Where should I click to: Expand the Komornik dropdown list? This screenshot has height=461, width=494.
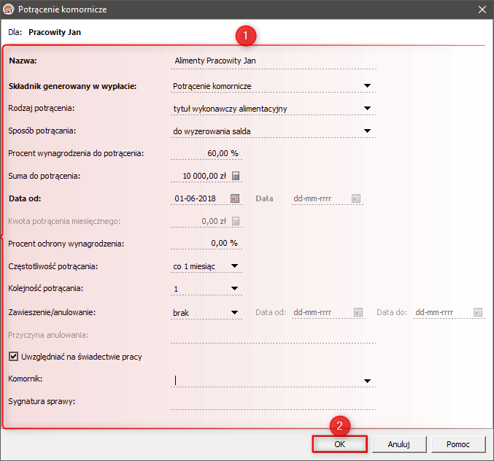pyautogui.click(x=367, y=381)
